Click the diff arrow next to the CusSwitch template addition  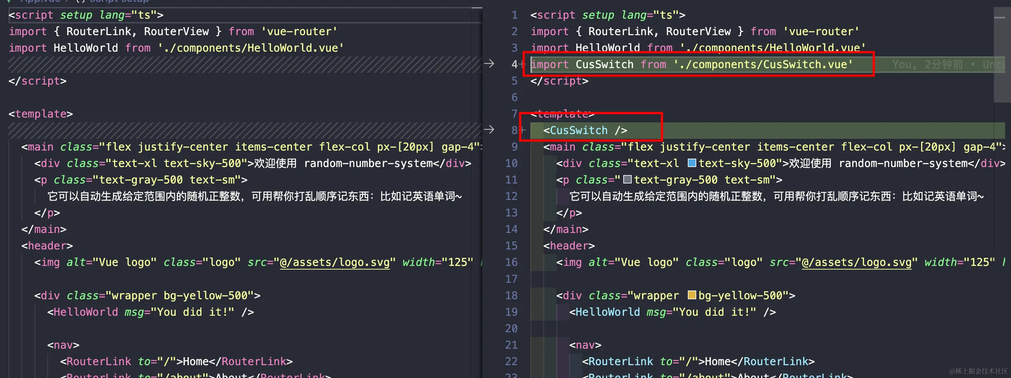(x=490, y=129)
